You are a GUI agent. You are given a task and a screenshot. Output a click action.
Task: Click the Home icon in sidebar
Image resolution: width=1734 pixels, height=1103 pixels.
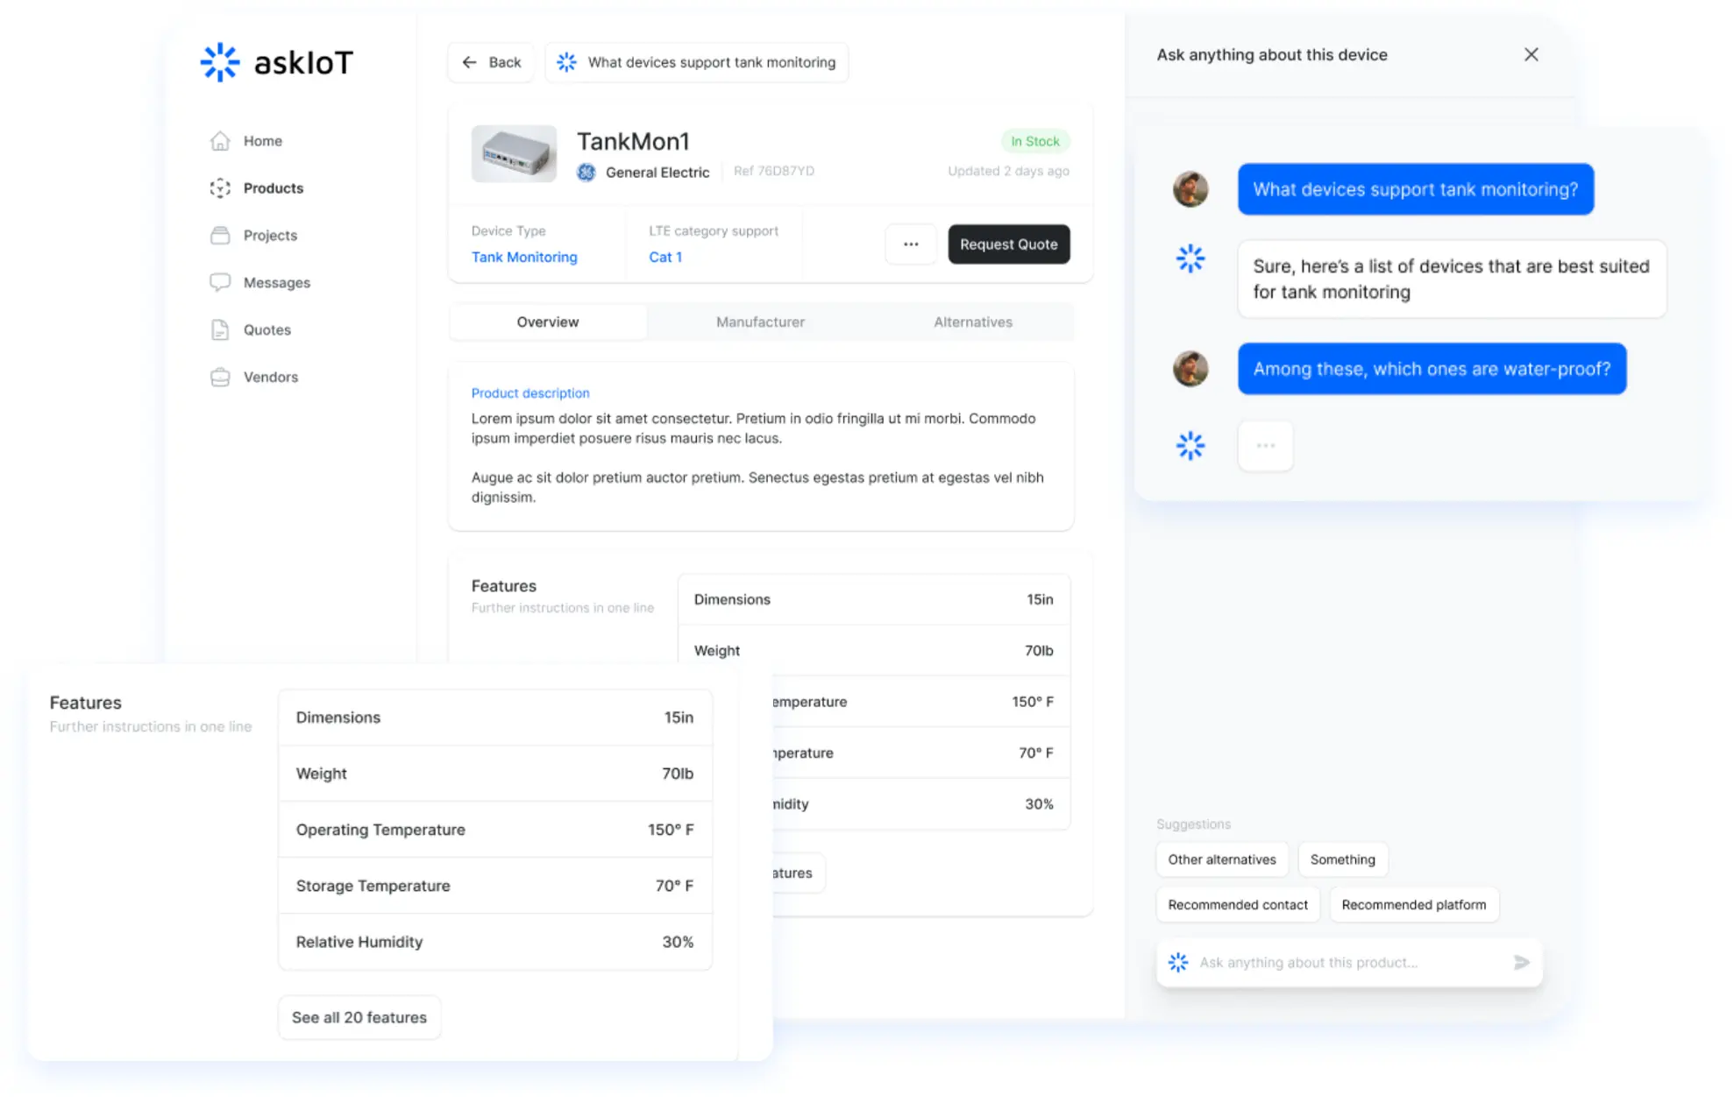click(220, 141)
